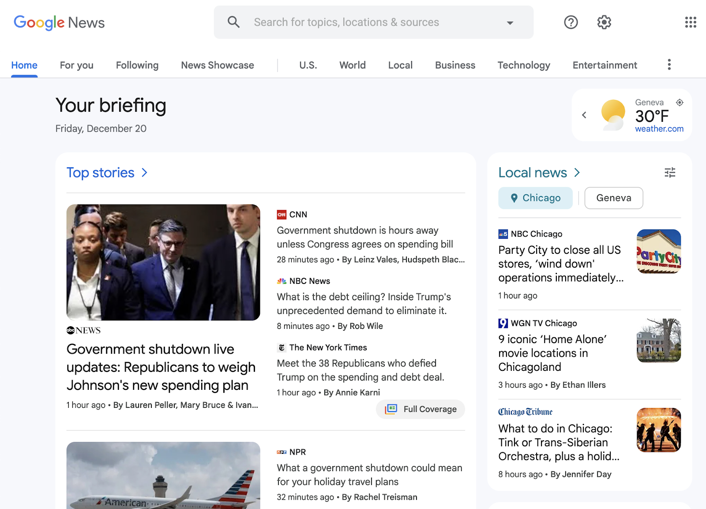706x509 pixels.
Task: Click 'Friday, December 20' date text
Action: pos(101,128)
